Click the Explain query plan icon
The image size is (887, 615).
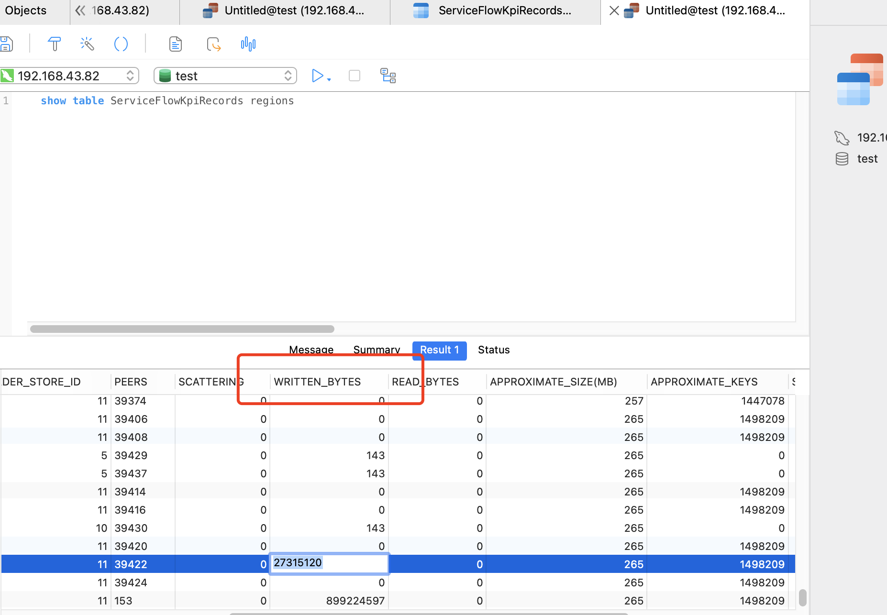pyautogui.click(x=388, y=76)
